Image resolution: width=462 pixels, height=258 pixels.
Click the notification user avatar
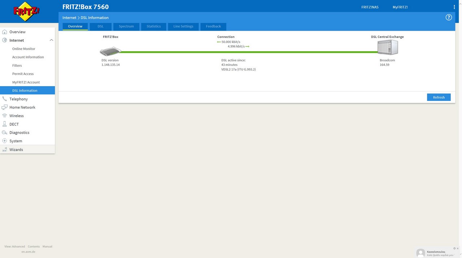420,253
